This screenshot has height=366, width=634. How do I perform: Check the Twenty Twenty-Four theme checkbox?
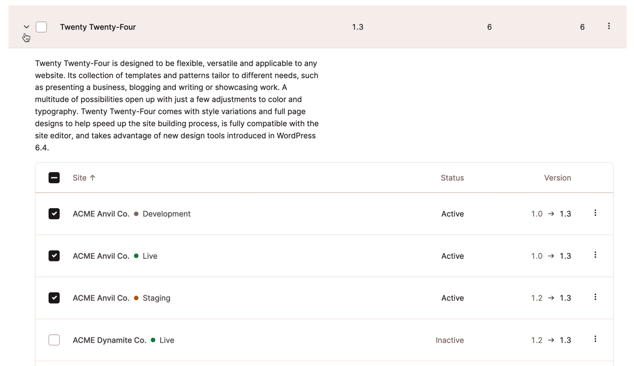click(x=41, y=27)
